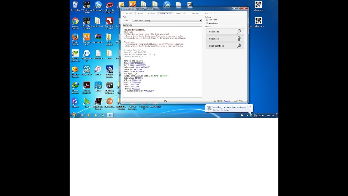Launch UFI - Android ToolBox shortcut
The height and width of the screenshot is (196, 348).
coord(87,7)
